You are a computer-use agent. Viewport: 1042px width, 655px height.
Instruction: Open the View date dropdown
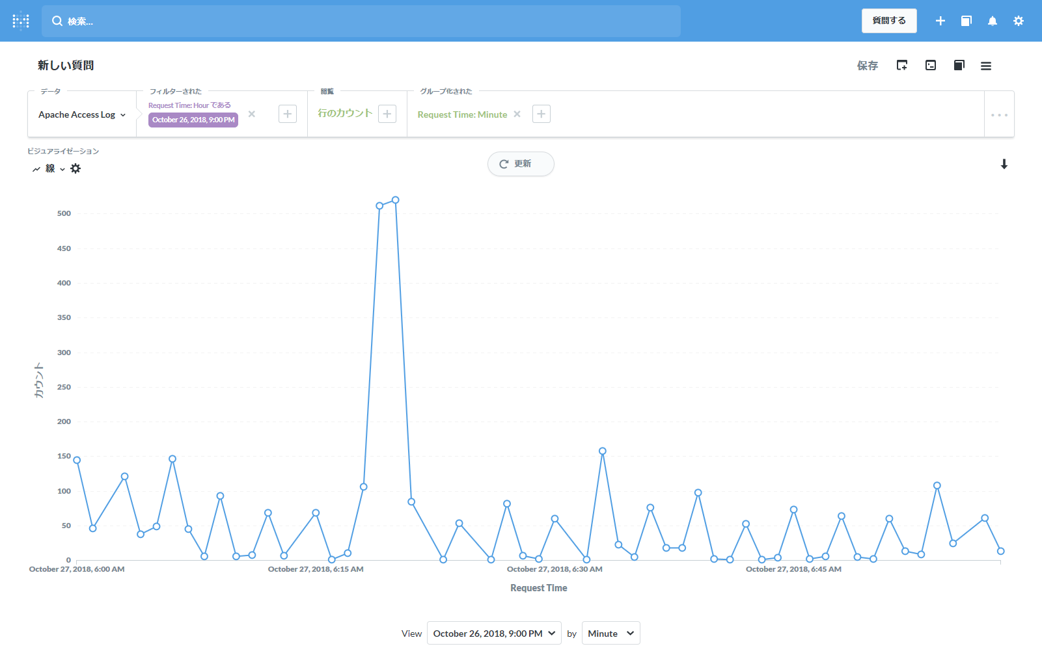[x=494, y=634]
